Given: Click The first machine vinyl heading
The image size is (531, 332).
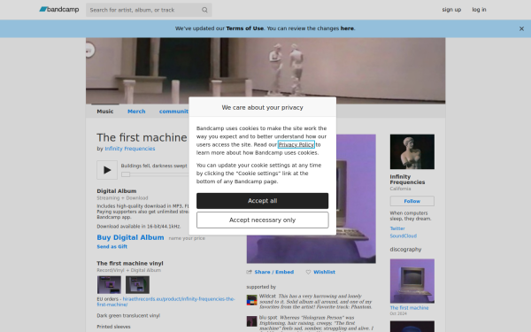Looking at the screenshot, I should [130, 263].
